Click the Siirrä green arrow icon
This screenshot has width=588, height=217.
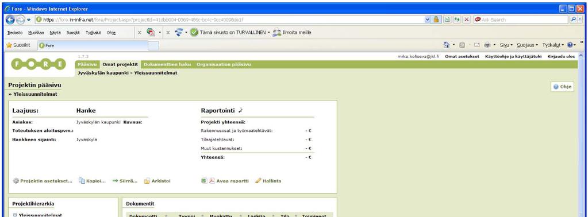coord(115,181)
